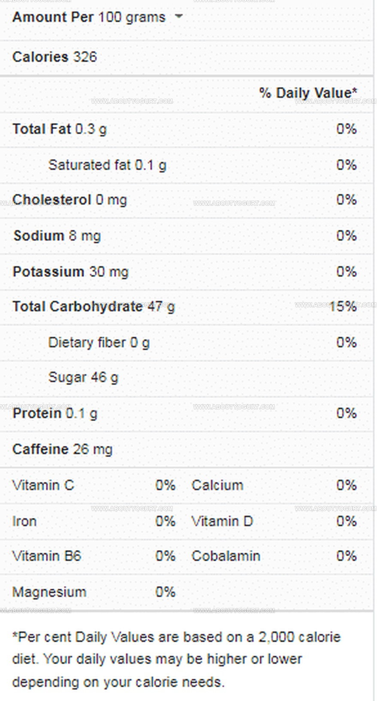Click the % Daily Value header
377x701 pixels.
point(308,93)
